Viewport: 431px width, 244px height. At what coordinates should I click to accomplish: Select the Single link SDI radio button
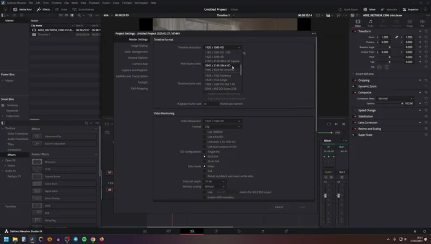204,152
